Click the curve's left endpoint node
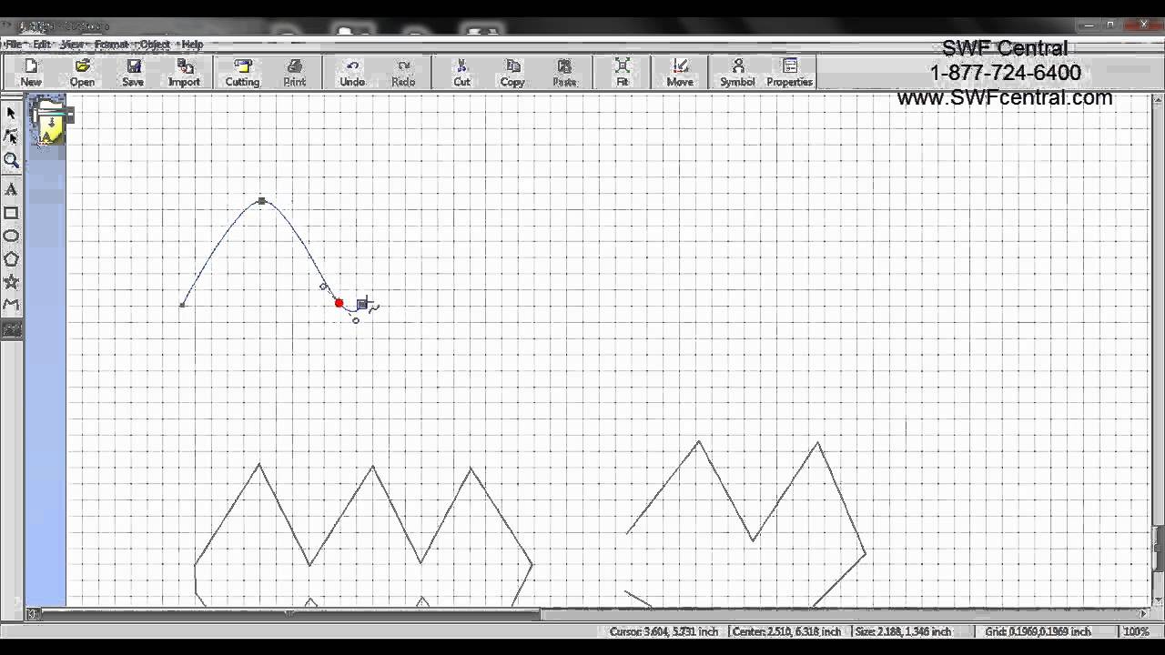Viewport: 1165px width, 655px height. (x=182, y=305)
